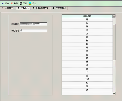Click the 退出 exit toolbar button

pos(32,4)
